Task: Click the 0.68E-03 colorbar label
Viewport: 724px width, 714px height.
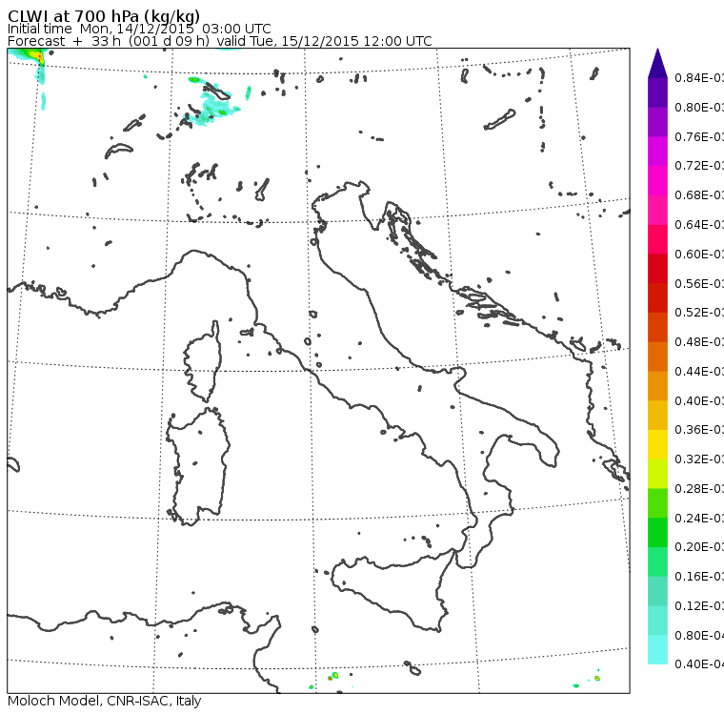Action: (699, 195)
